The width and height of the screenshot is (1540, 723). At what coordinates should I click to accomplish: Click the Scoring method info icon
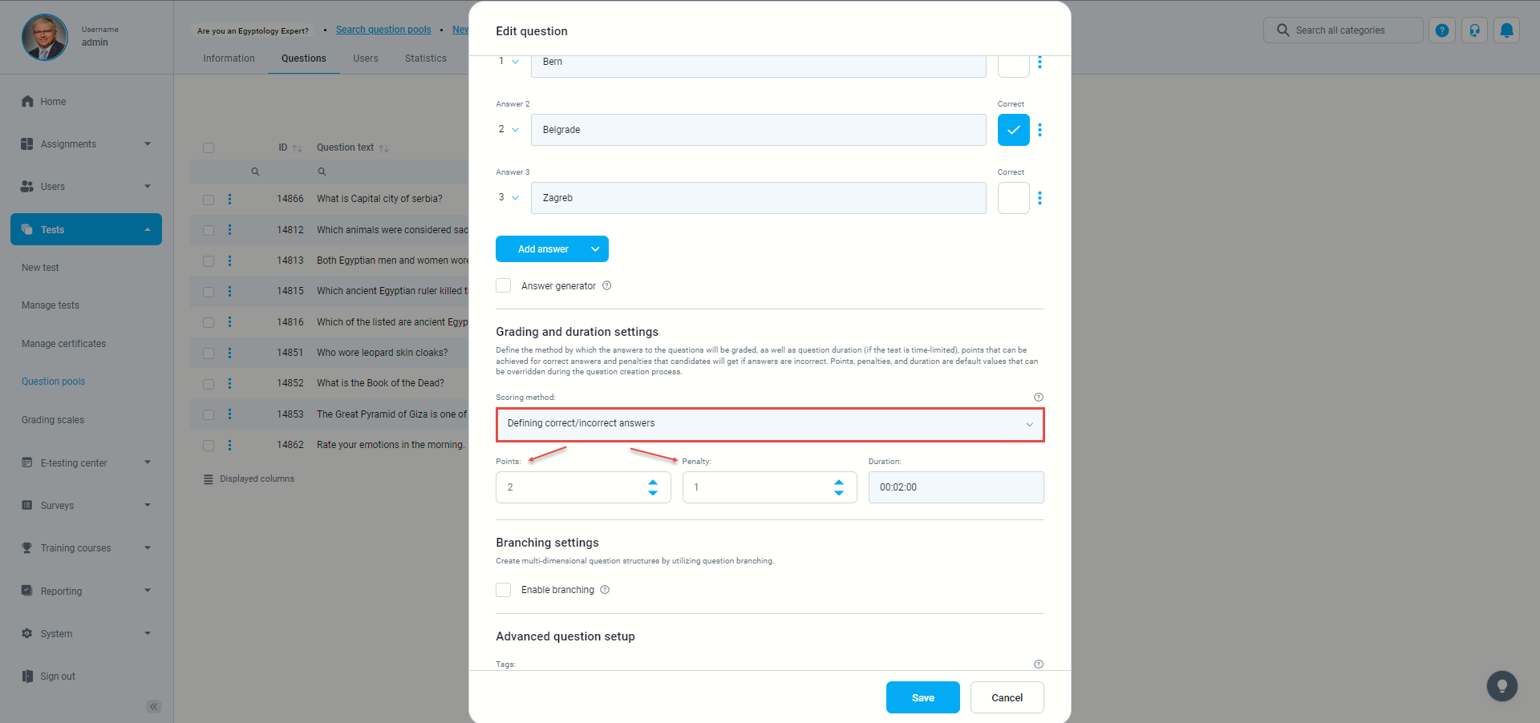tap(1039, 398)
